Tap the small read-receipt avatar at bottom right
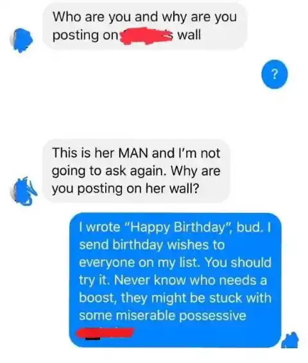Viewport: 308px width, 363px height. click(x=290, y=340)
